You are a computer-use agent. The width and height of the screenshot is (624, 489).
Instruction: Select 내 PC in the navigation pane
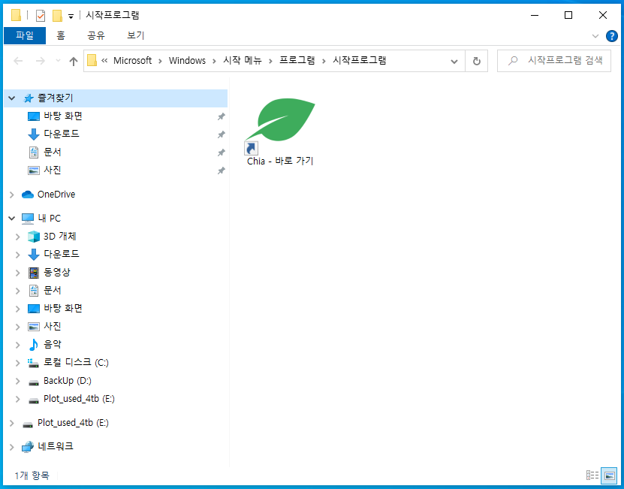coord(50,219)
